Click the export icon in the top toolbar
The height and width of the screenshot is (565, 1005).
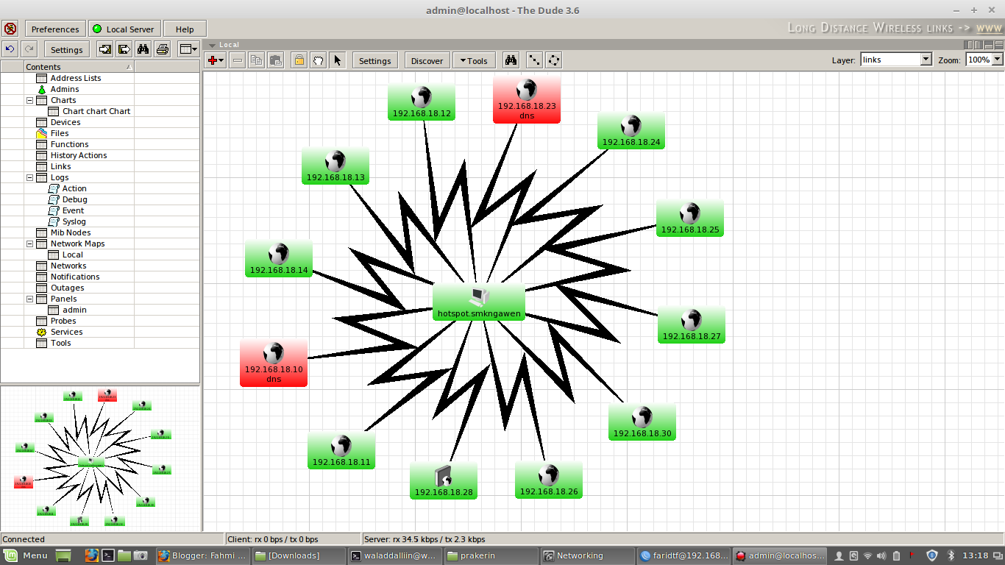pos(124,49)
